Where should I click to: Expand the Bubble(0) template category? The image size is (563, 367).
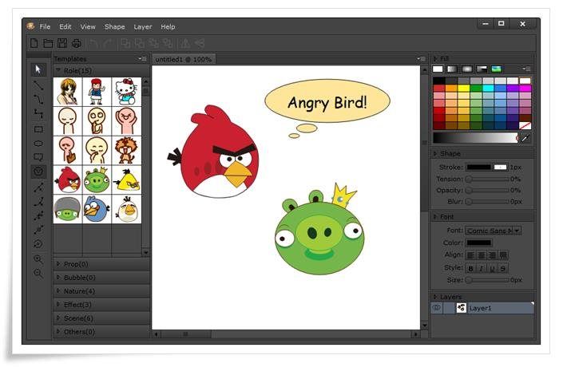pyautogui.click(x=101, y=278)
